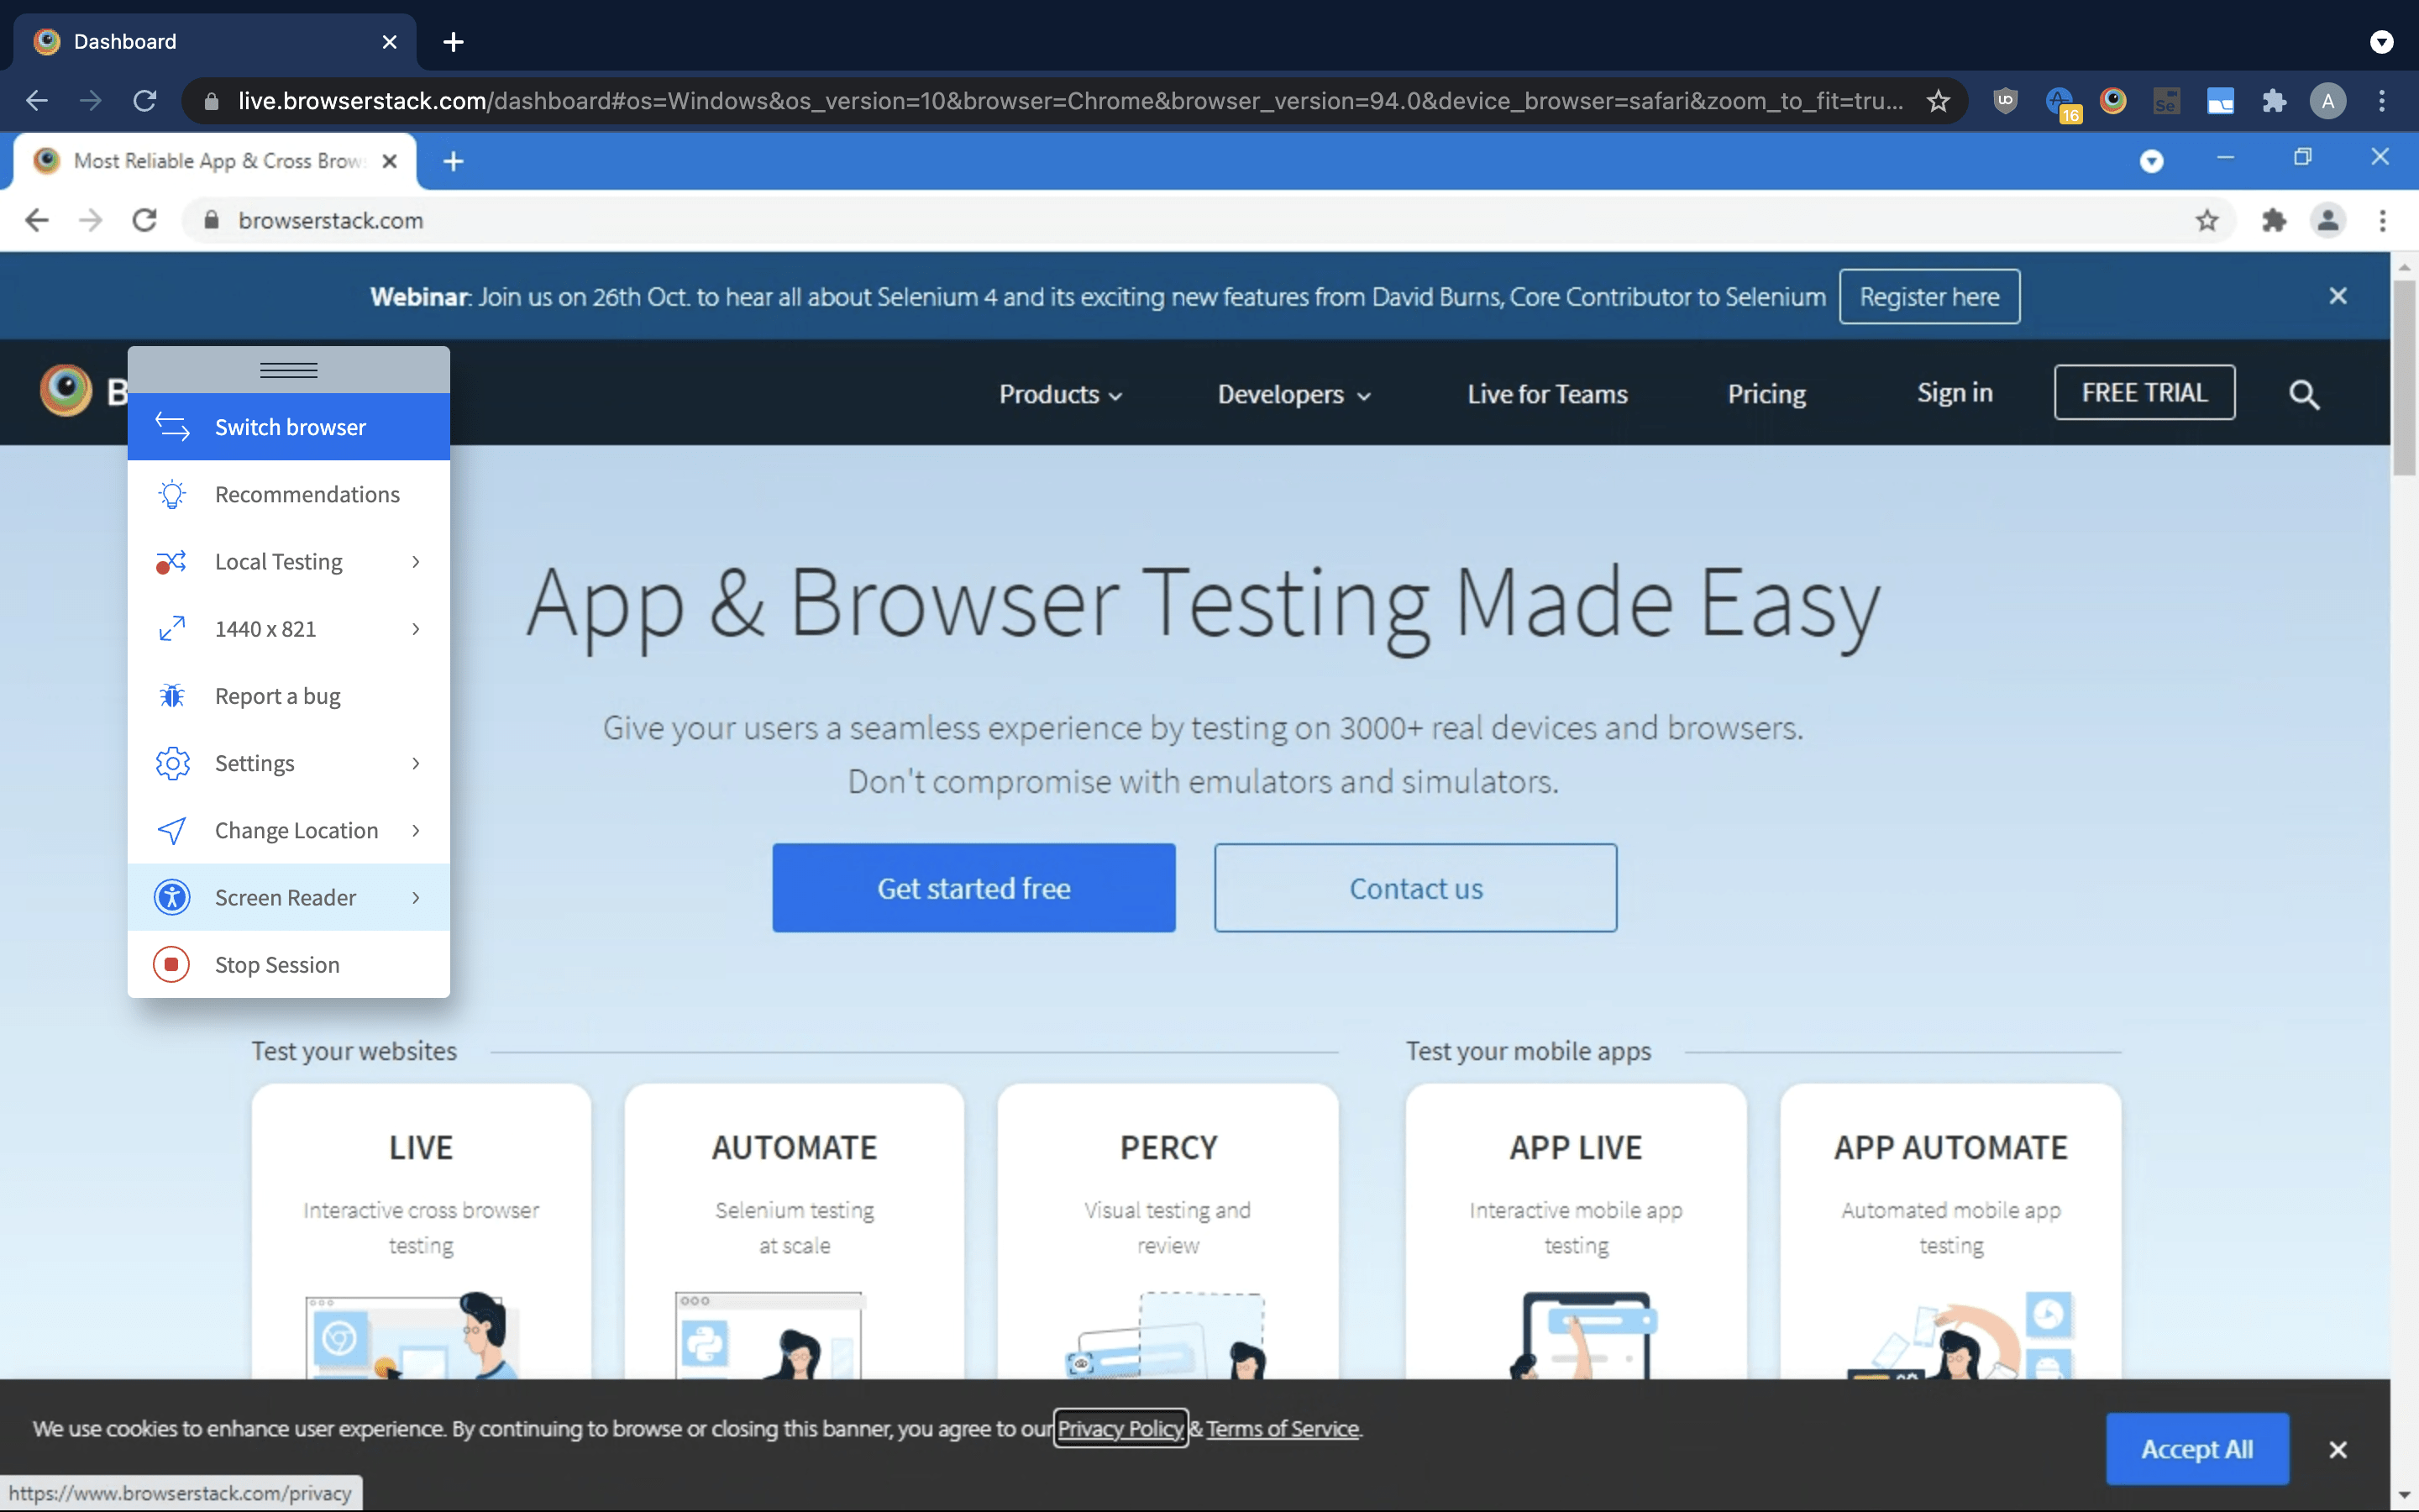
Task: Click the Local Testing icon
Action: click(x=171, y=561)
